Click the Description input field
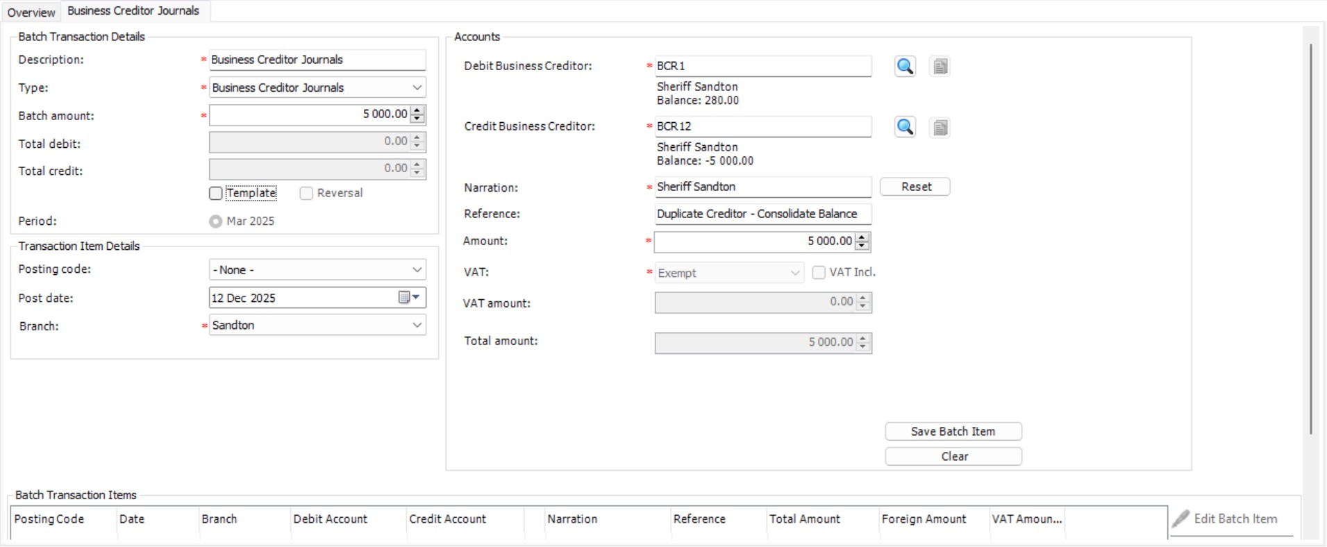This screenshot has width=1327, height=547. [317, 60]
